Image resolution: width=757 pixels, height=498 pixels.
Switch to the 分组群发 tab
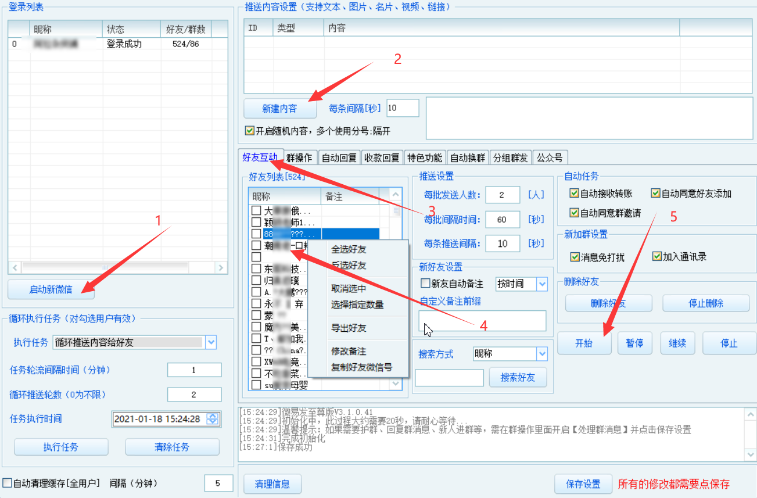tap(511, 157)
